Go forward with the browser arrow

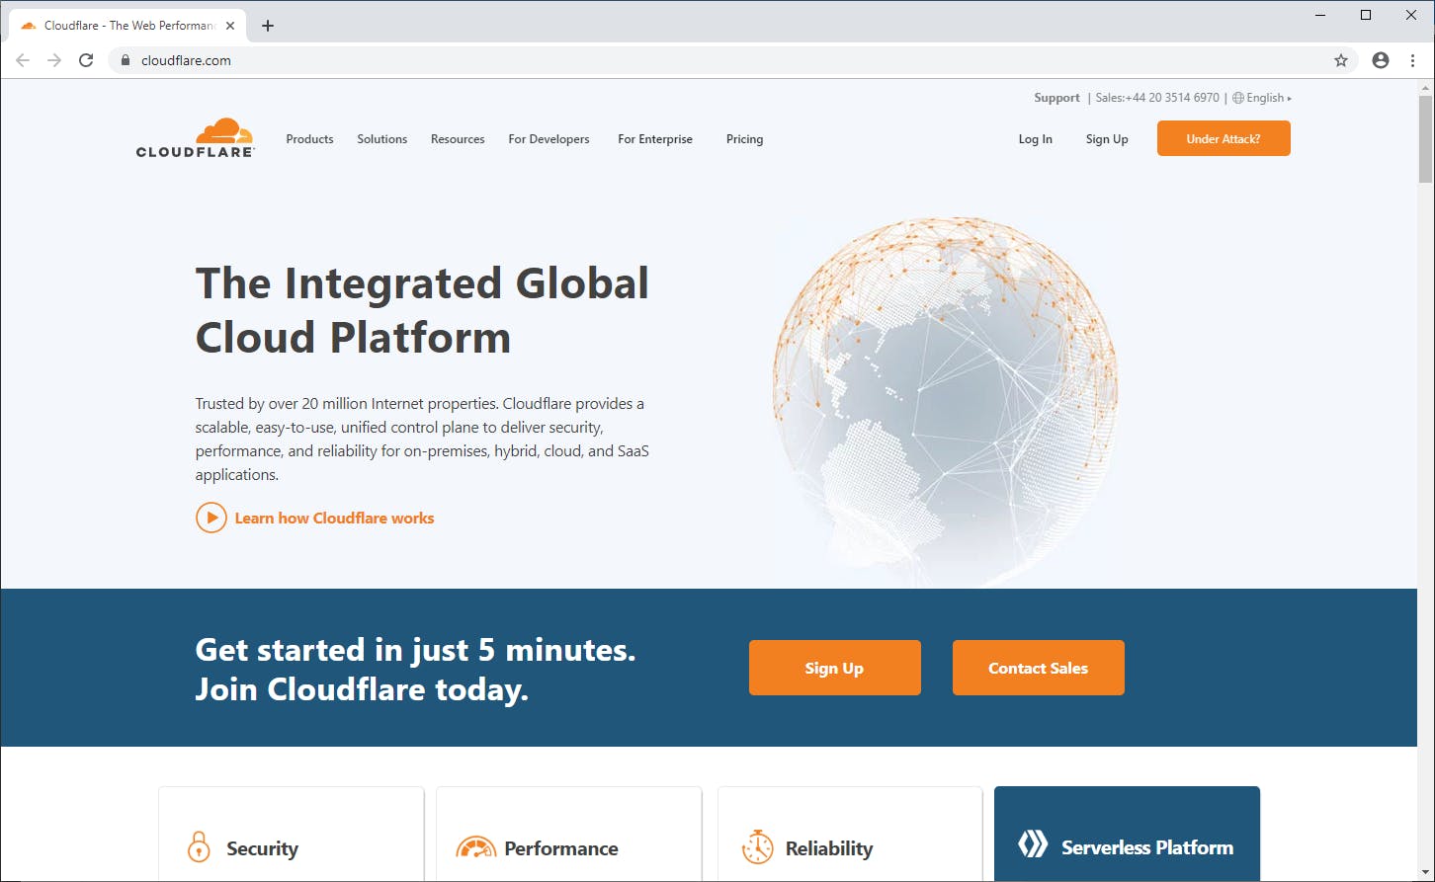54,60
